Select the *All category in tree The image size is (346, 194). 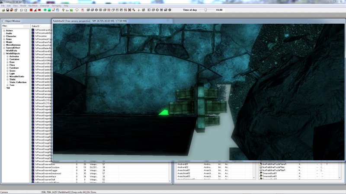(x=8, y=88)
